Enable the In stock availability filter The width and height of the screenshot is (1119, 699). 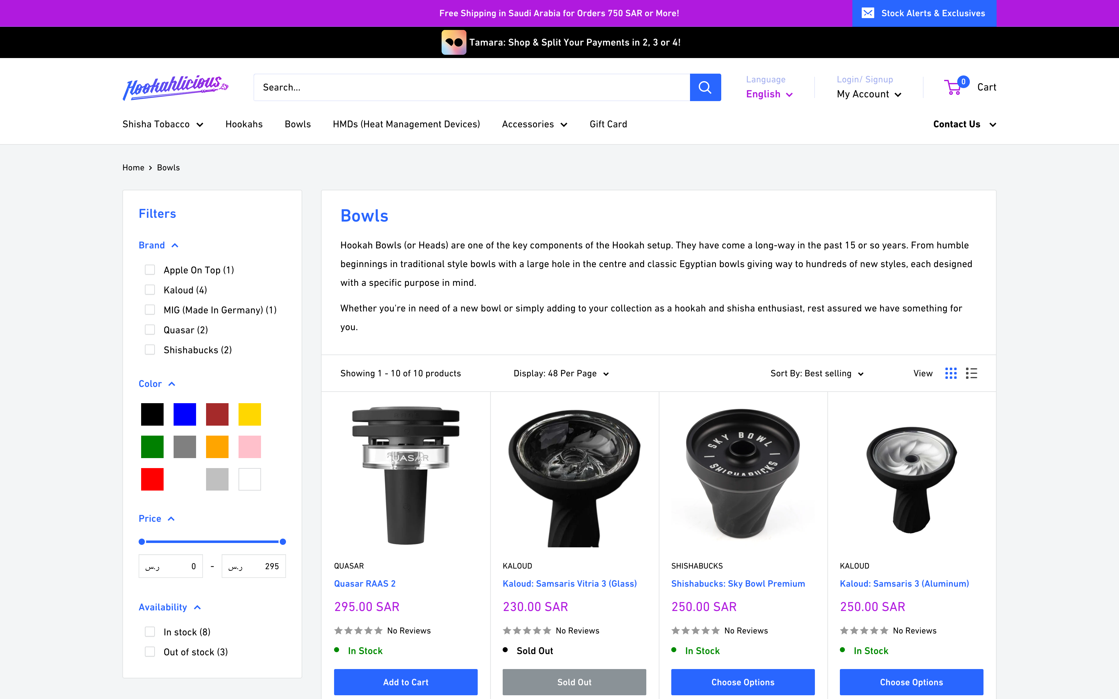pos(150,632)
